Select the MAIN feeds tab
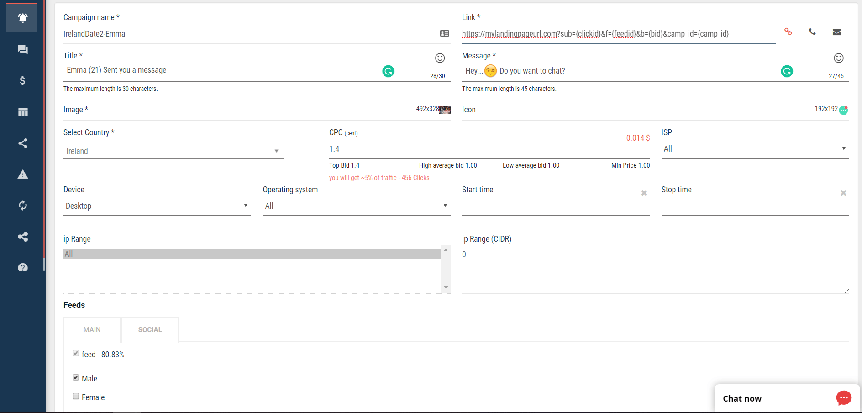Screen dimensions: 862x413 92,330
